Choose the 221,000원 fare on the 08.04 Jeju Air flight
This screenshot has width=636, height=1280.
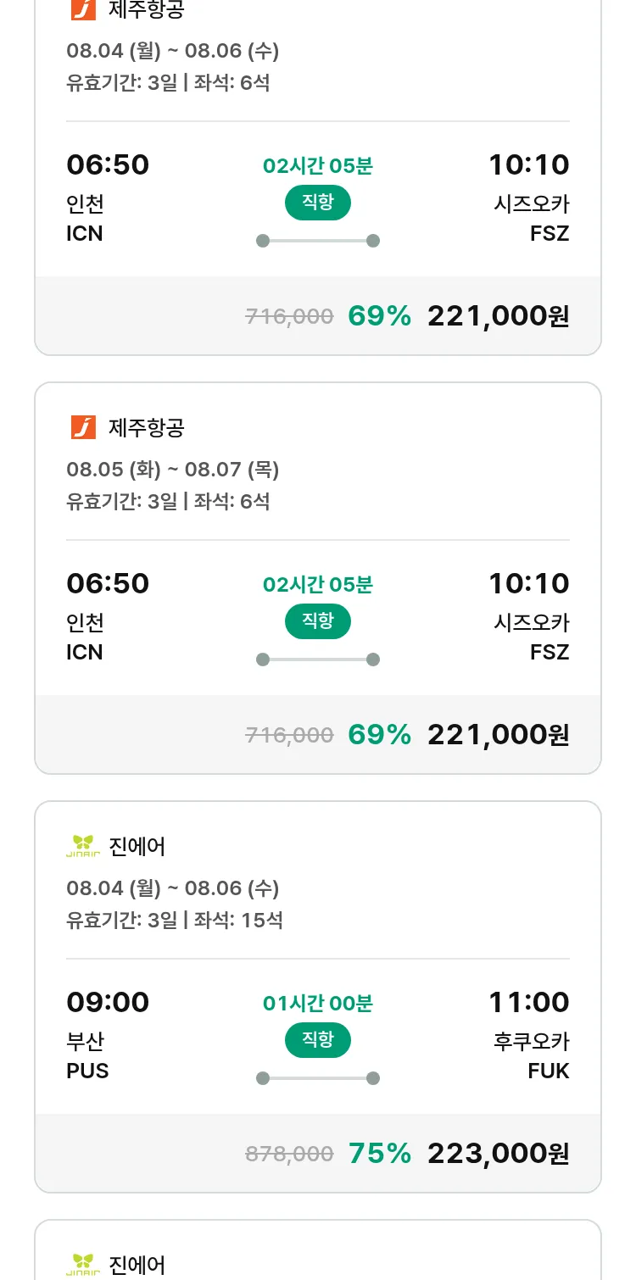(498, 315)
